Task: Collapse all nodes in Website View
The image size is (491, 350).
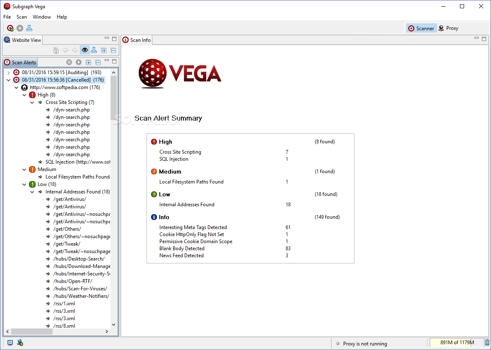Action: coord(113,51)
